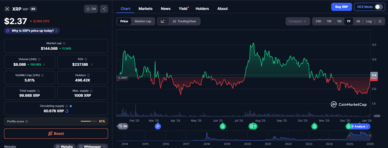Open the Compare dropdown
This screenshot has width=388, height=148.
click(297, 21)
